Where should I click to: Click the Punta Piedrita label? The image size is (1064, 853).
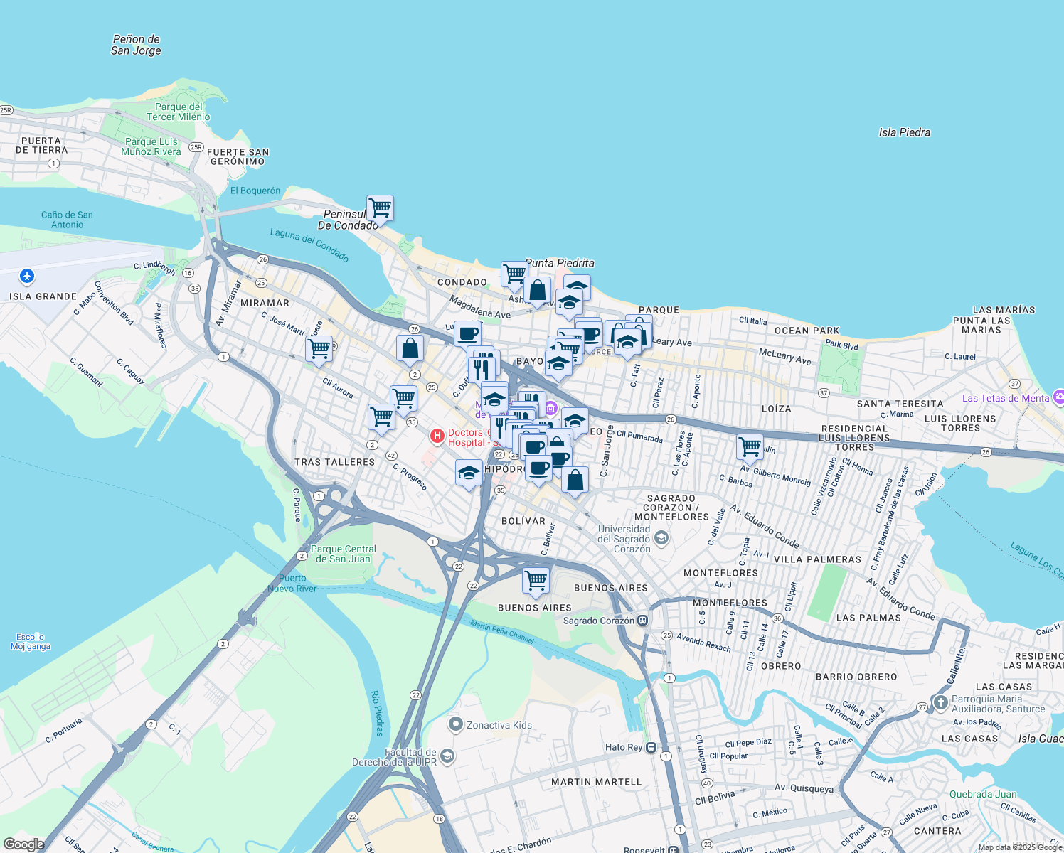[x=560, y=263]
